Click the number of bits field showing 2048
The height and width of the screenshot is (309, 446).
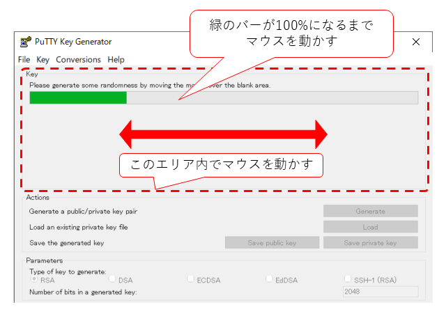point(380,292)
